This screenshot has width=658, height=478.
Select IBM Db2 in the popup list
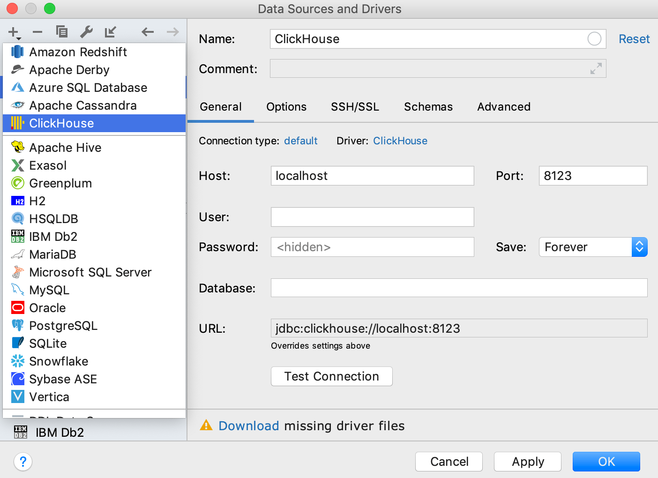coord(94,237)
